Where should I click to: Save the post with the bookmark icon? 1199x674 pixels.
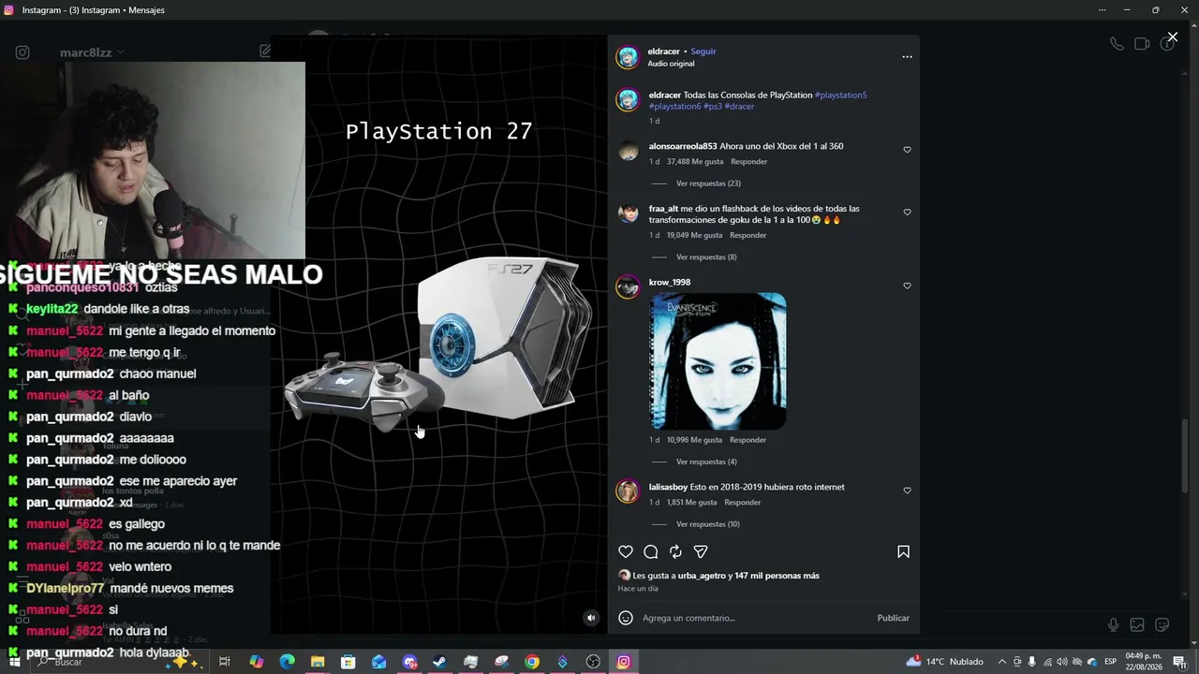(903, 552)
